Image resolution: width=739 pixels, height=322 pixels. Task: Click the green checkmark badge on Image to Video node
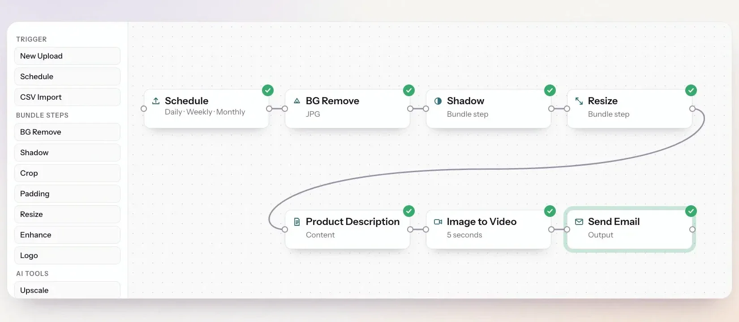coord(550,211)
